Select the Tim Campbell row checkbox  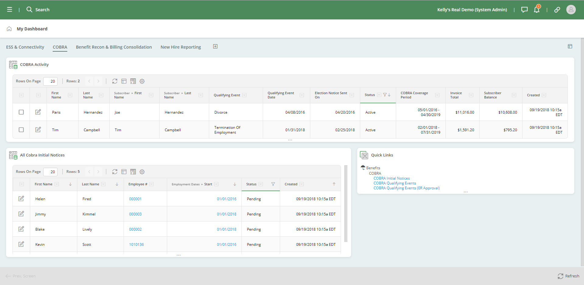coord(21,130)
